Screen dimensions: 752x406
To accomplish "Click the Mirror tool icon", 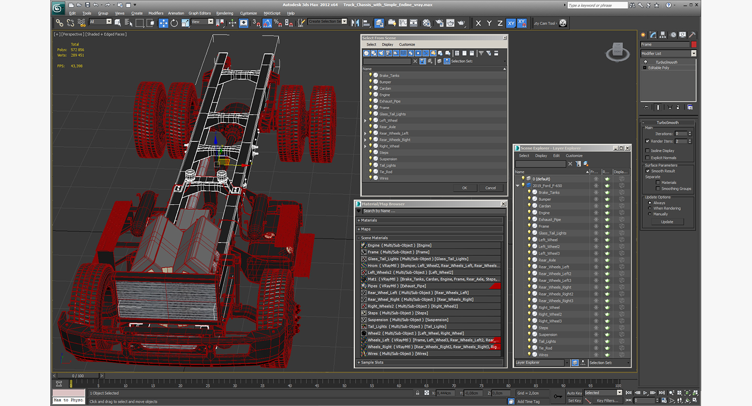I will tap(355, 23).
